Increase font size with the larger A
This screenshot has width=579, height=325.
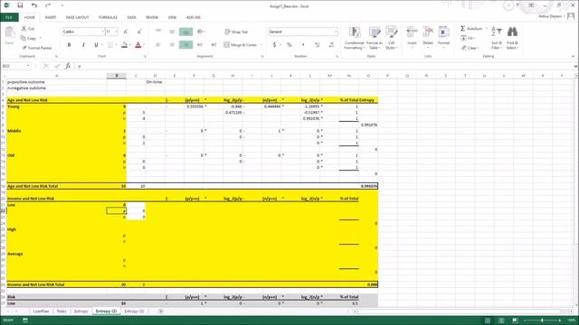point(126,32)
